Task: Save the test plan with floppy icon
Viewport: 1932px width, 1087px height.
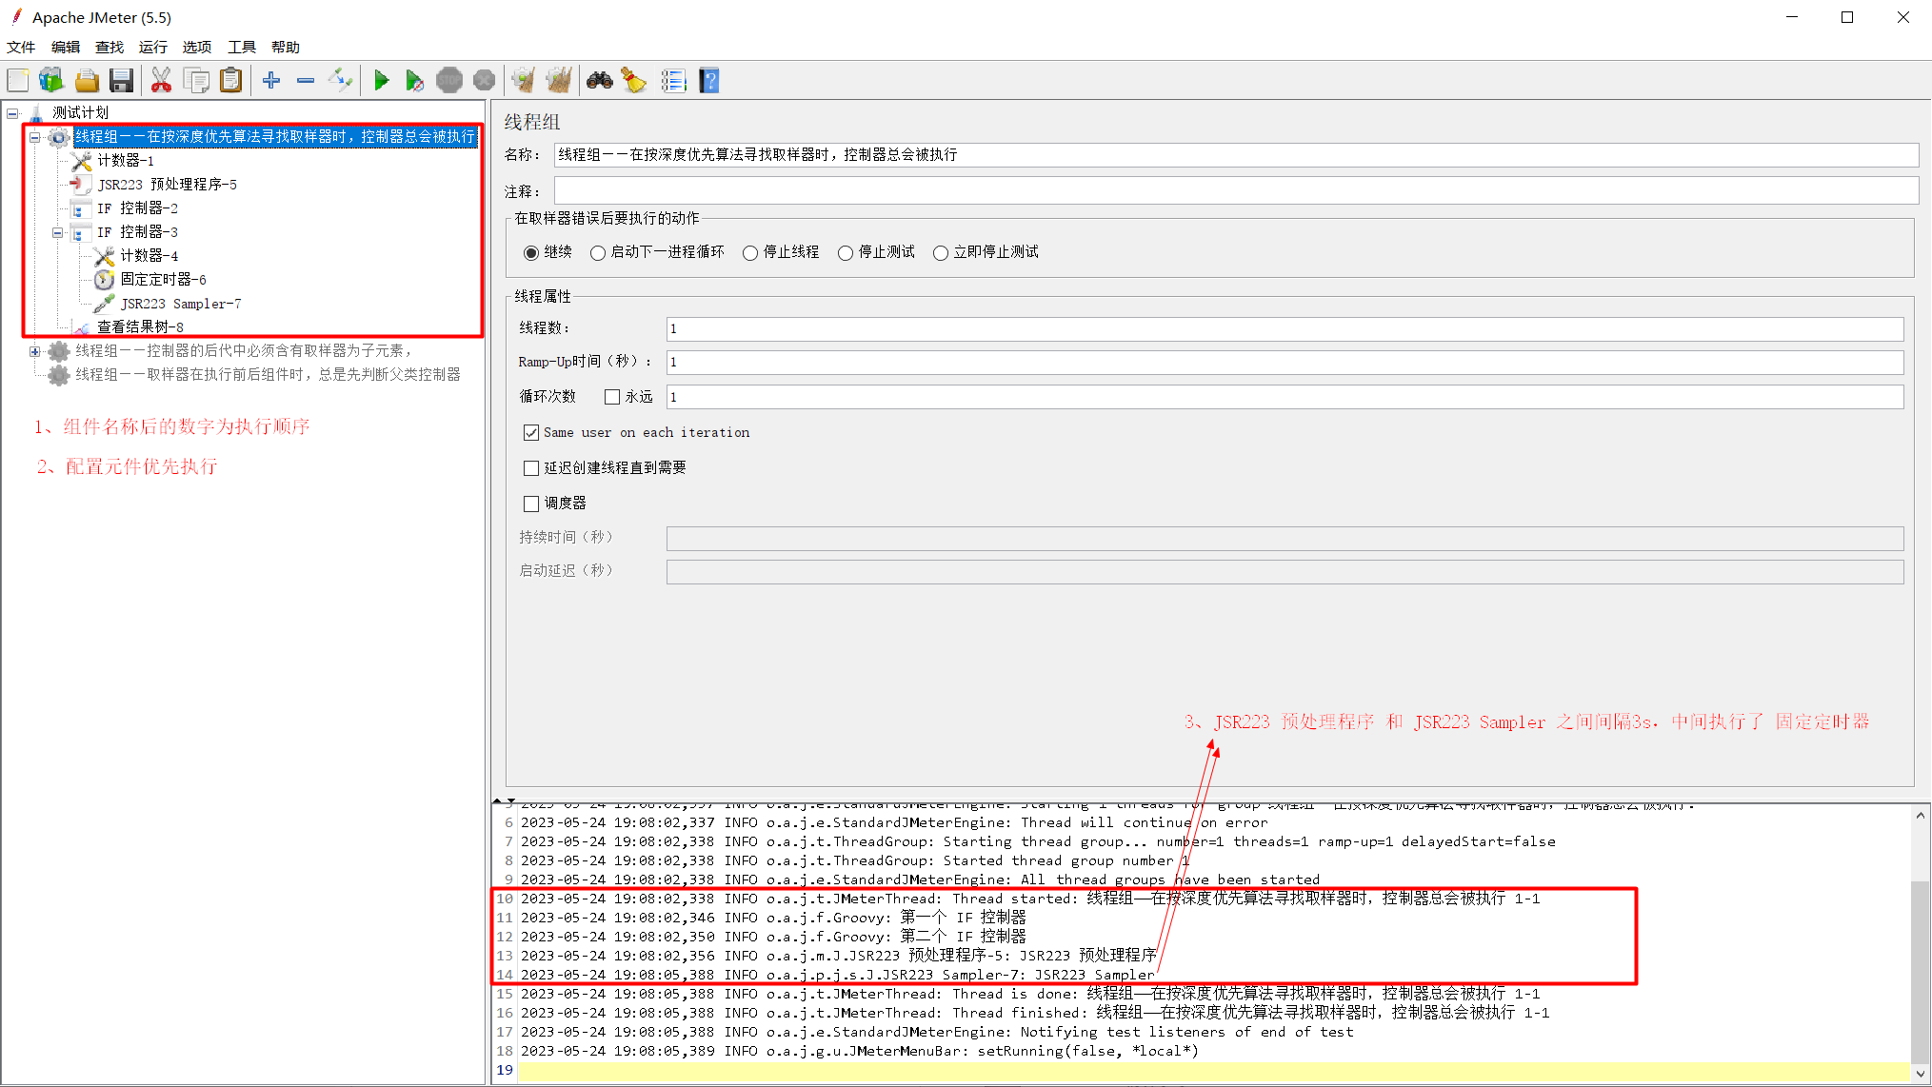Action: (x=122, y=81)
